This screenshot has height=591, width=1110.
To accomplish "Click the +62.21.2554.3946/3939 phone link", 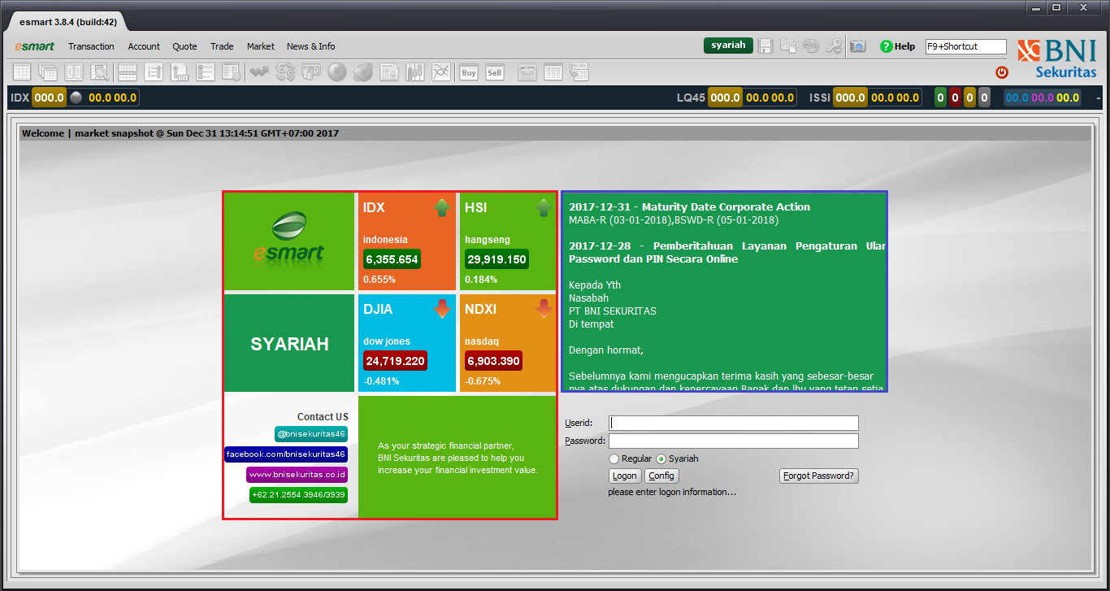I will [x=298, y=495].
